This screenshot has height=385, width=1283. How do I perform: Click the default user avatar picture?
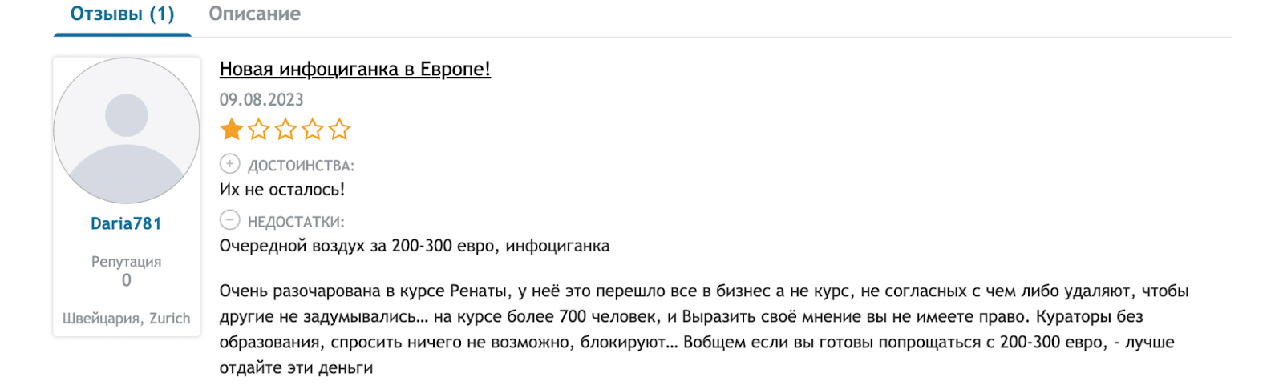click(x=127, y=130)
